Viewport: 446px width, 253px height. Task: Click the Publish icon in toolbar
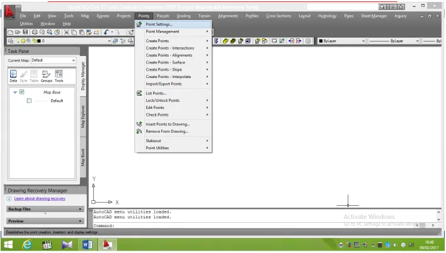pyautogui.click(x=50, y=32)
